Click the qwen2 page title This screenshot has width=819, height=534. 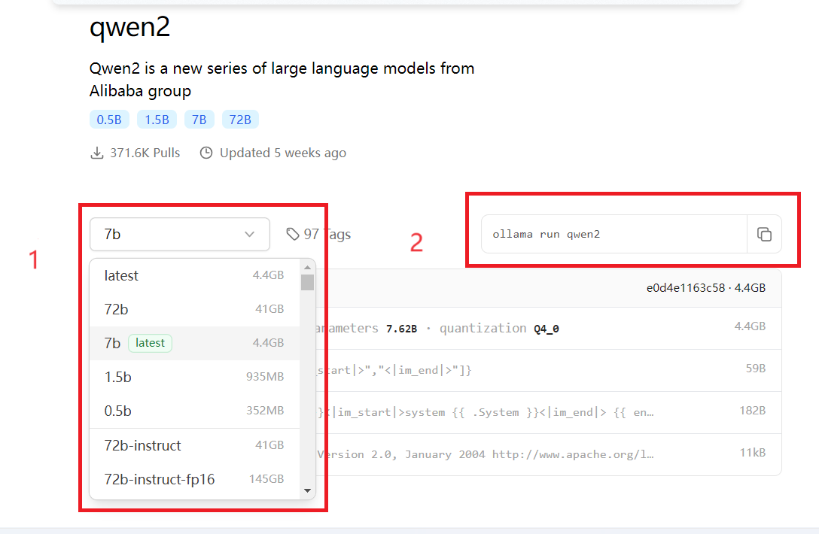pyautogui.click(x=129, y=27)
